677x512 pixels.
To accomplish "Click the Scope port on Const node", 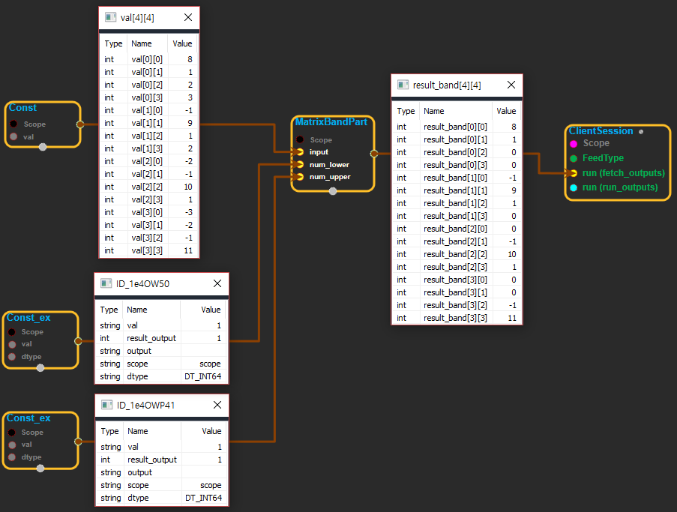I will (13, 124).
